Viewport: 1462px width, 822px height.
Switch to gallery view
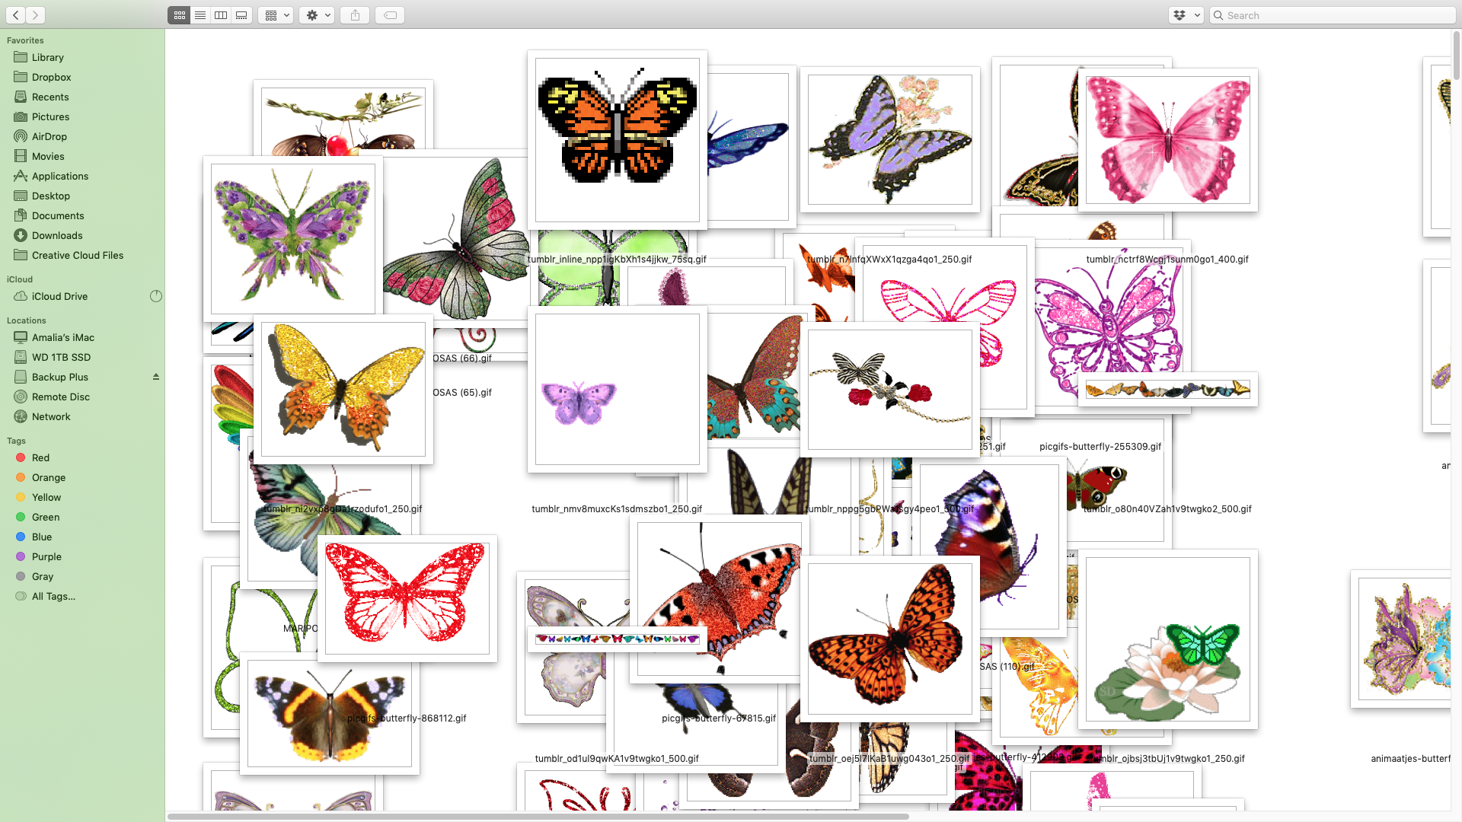click(x=241, y=15)
